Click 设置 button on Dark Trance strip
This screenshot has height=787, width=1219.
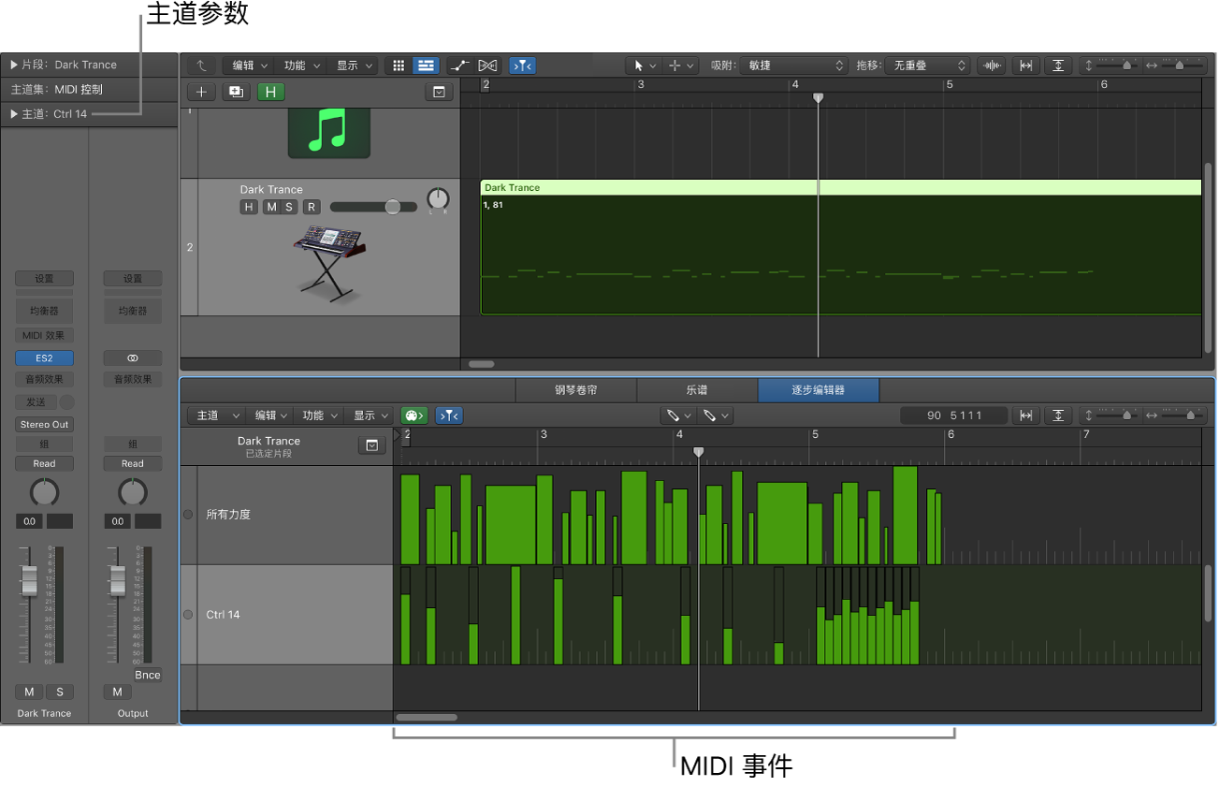click(x=44, y=279)
